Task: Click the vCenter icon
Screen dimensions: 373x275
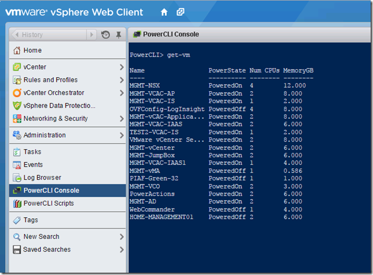Action: (17, 67)
